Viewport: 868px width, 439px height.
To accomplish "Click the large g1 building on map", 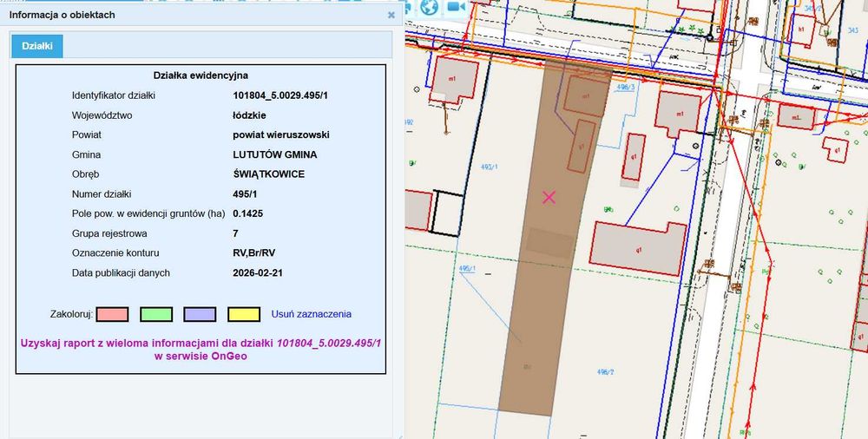I will pyautogui.click(x=638, y=248).
